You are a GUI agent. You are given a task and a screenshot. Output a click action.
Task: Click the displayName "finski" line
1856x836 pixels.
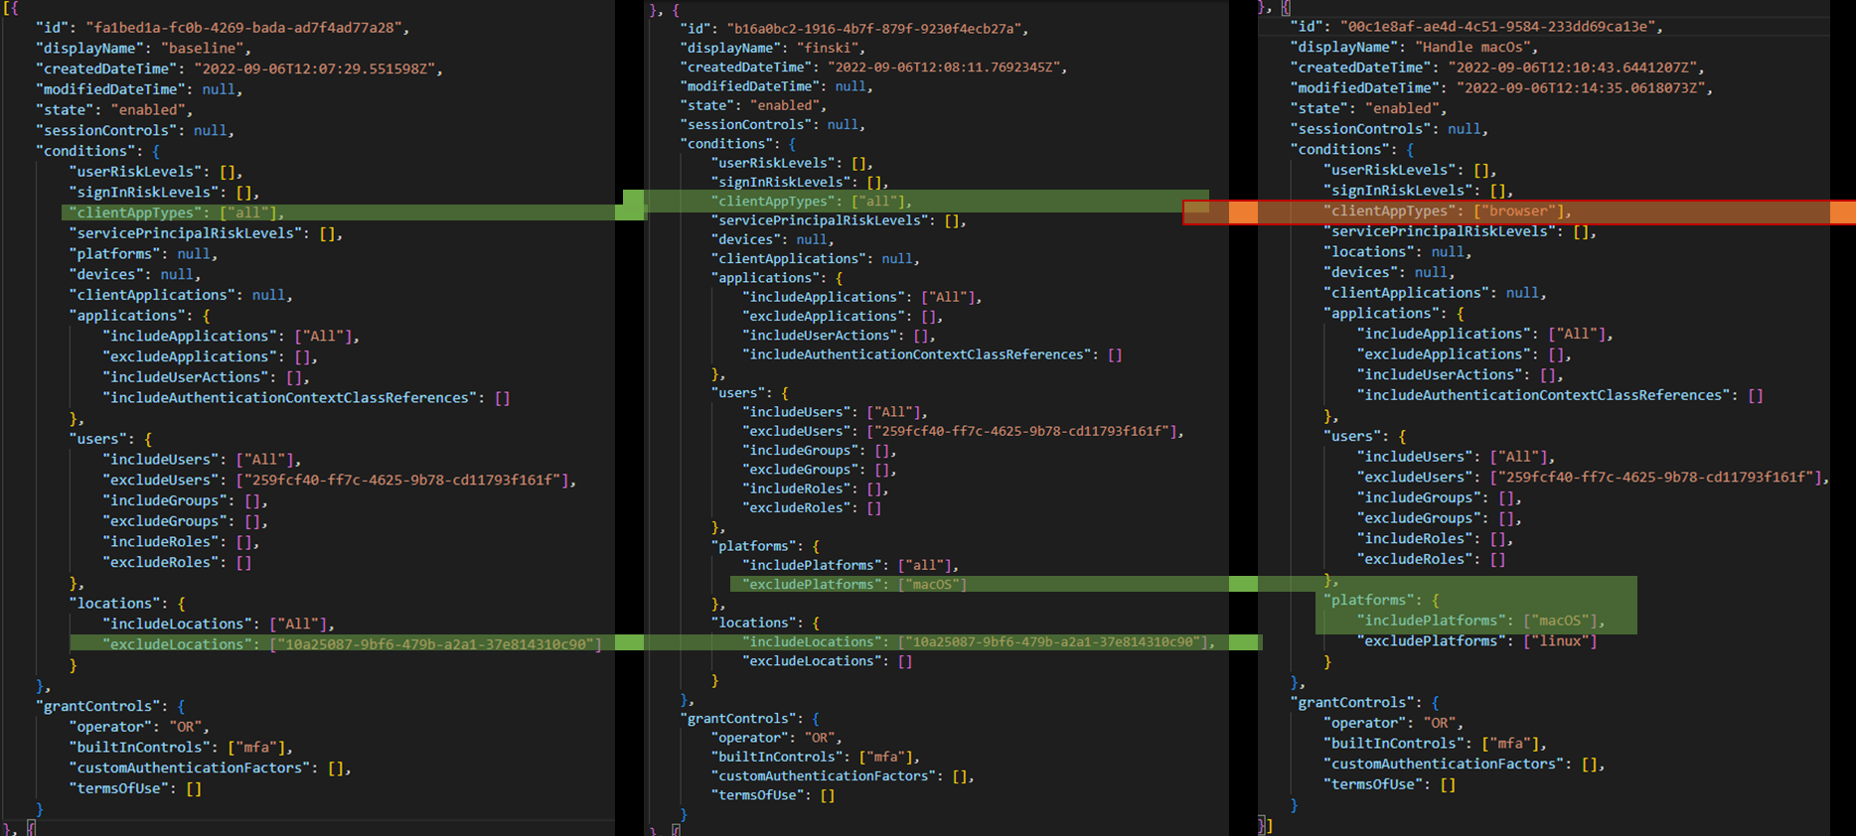[x=773, y=48]
